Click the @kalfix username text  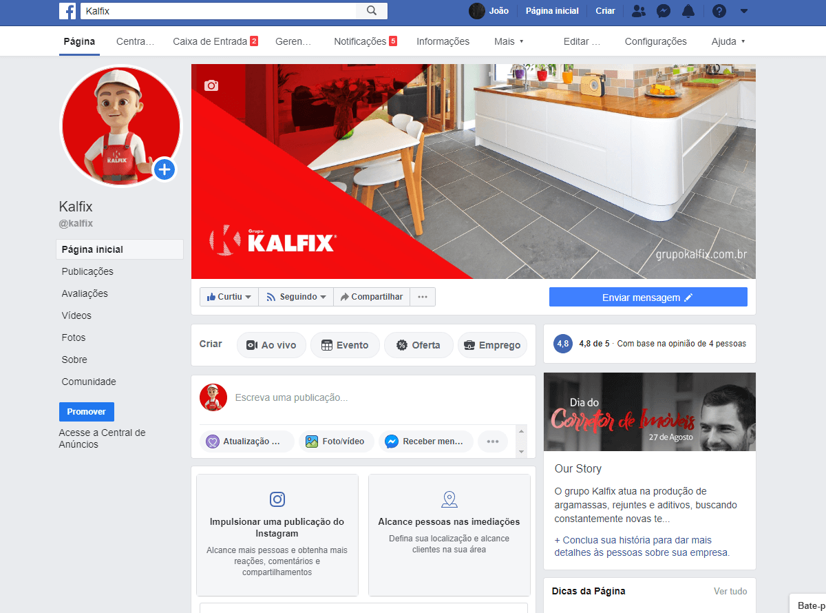point(76,224)
